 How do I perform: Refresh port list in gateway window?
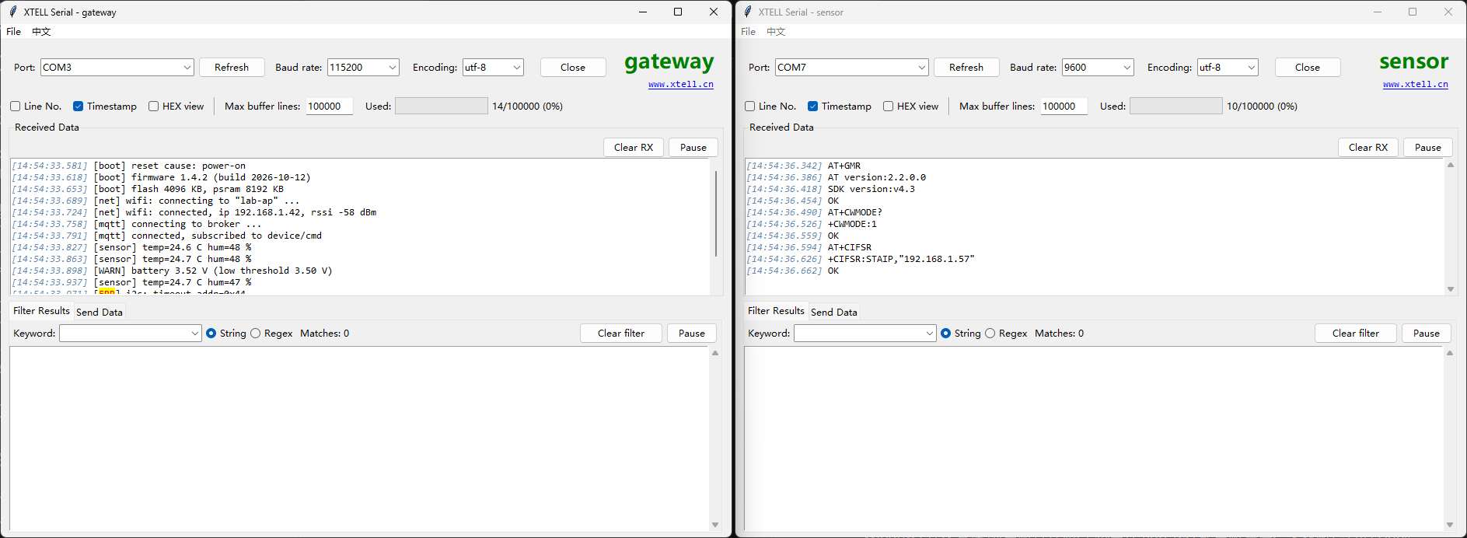tap(232, 68)
